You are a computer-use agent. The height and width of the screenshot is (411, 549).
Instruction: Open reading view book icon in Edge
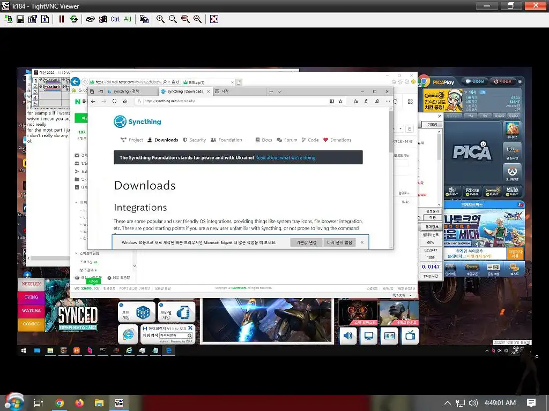[331, 101]
